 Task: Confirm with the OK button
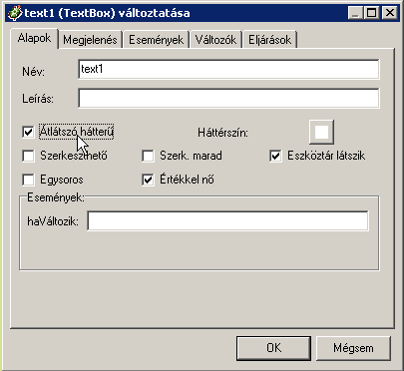tap(273, 348)
